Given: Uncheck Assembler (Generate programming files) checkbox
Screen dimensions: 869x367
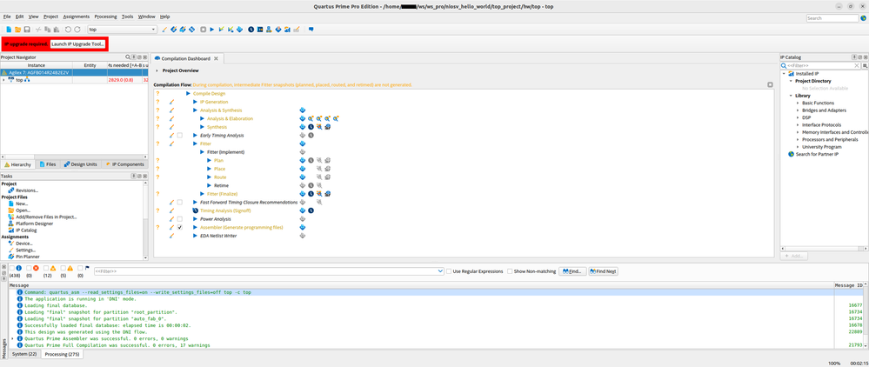Looking at the screenshot, I should [x=179, y=227].
